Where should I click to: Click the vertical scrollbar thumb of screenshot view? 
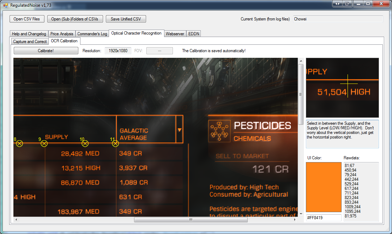[301, 94]
